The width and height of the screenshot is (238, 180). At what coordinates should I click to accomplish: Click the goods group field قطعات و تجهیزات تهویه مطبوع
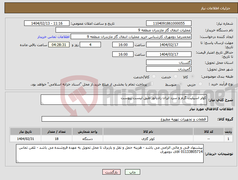[x=125, y=119]
